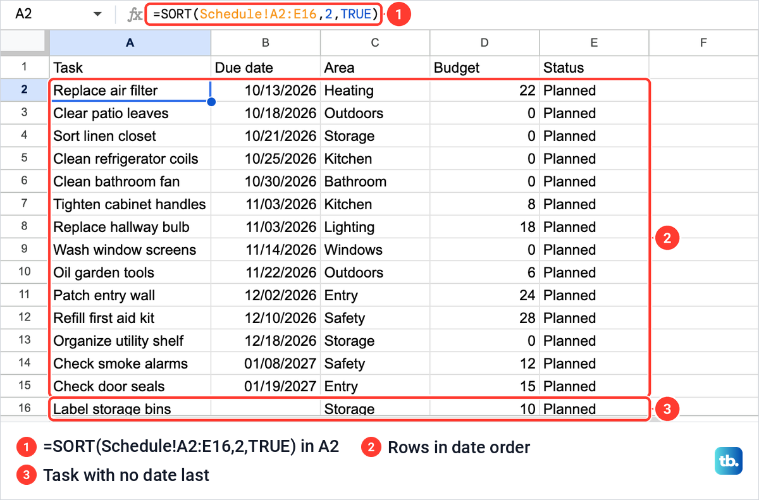759x500 pixels.
Task: Click the date cell 12/02/2026
Action: coord(266,295)
